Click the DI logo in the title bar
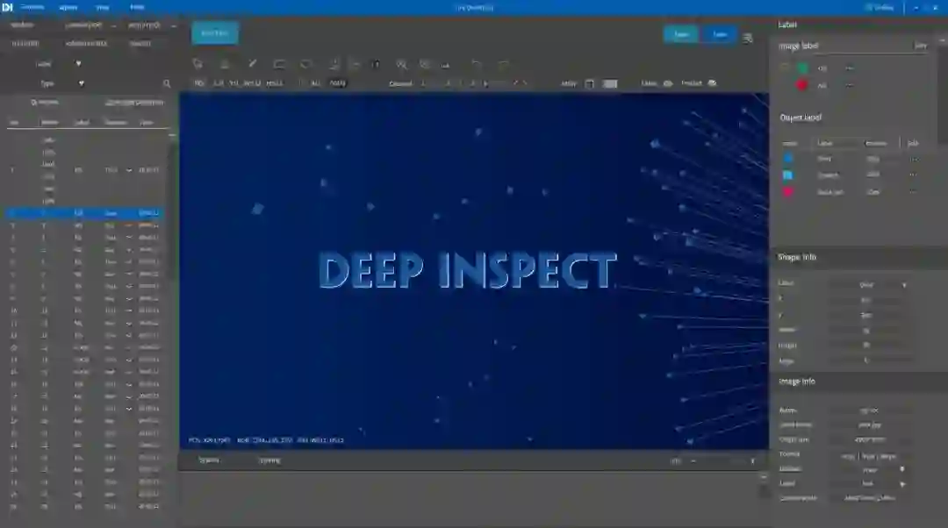This screenshot has height=528, width=948. pyautogui.click(x=7, y=7)
